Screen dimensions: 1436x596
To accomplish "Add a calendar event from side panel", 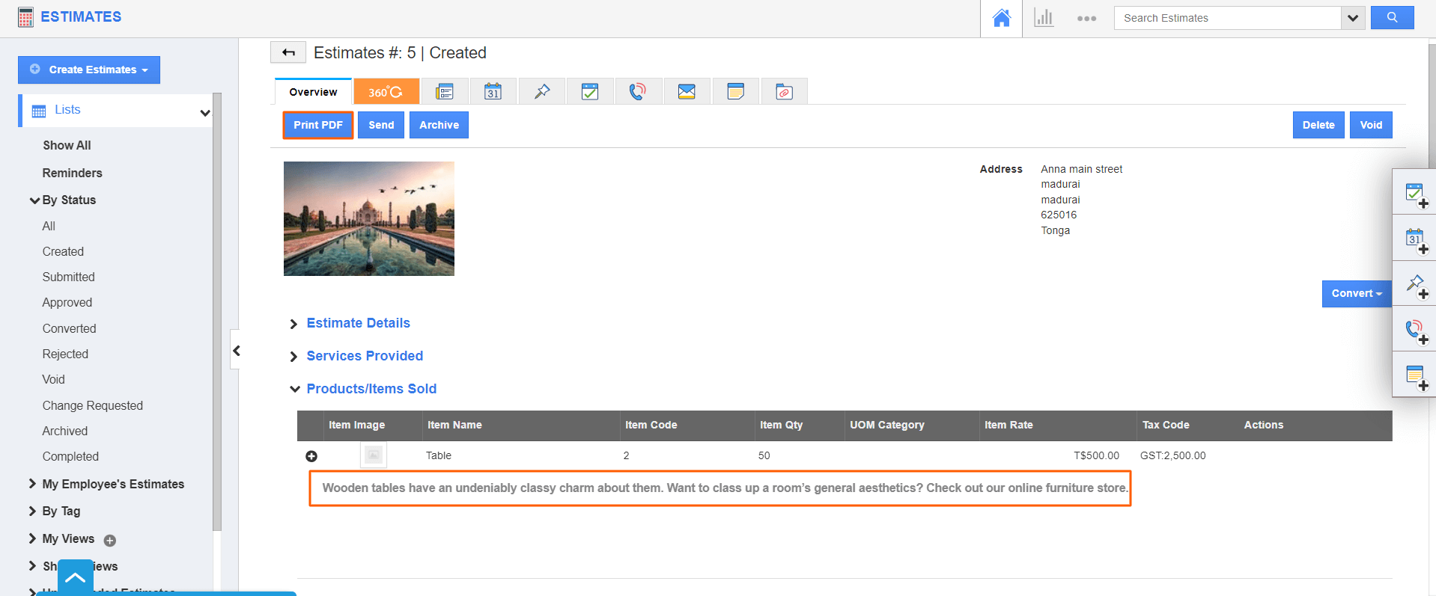I will 1416,240.
